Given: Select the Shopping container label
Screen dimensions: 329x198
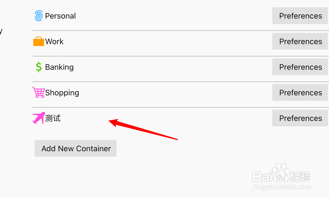Looking at the screenshot, I should pos(62,93).
